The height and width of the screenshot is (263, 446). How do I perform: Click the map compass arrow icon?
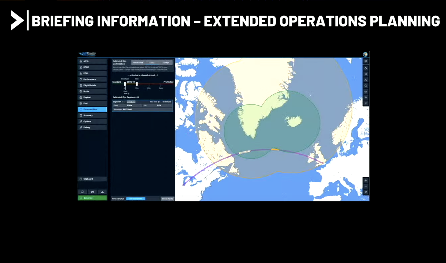(x=366, y=192)
